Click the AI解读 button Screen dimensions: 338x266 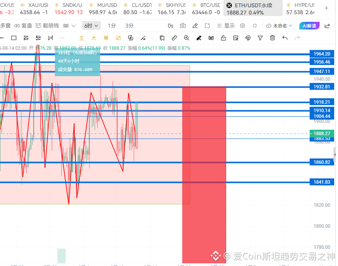click(x=309, y=26)
